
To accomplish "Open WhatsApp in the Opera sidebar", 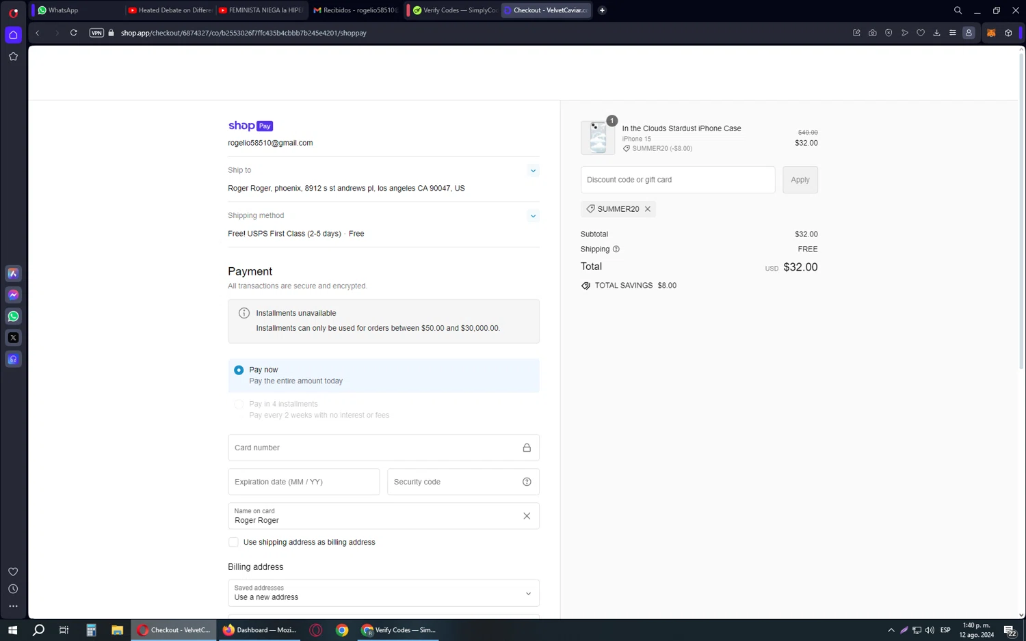I will point(13,316).
